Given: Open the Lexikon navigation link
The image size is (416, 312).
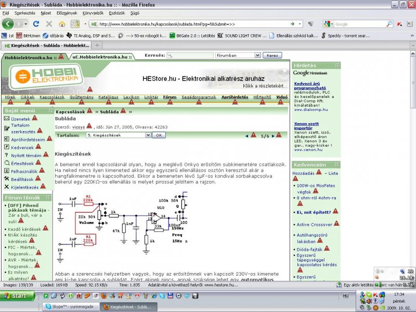Looking at the screenshot, I should point(132,97).
